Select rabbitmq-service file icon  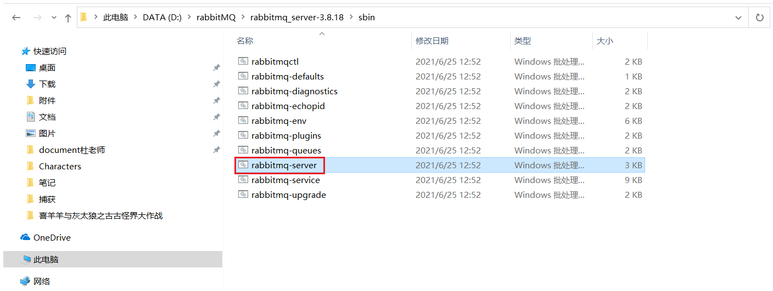[x=243, y=180]
